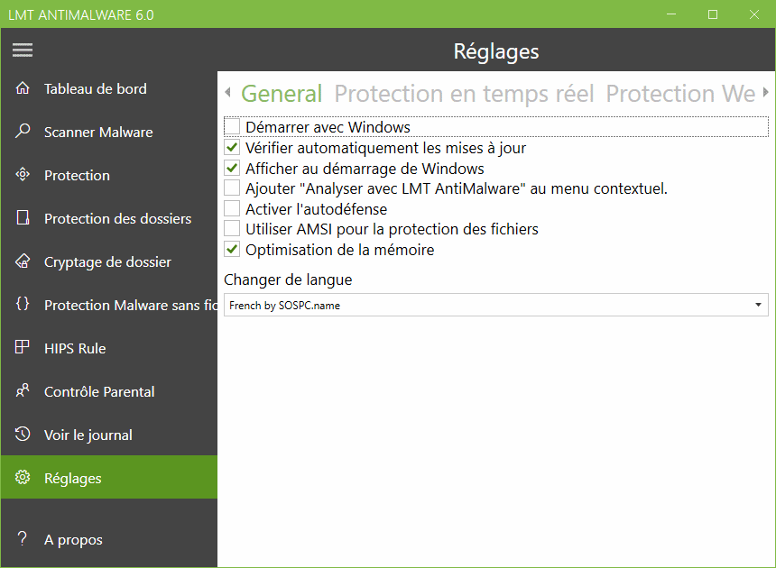776x568 pixels.
Task: Uncheck Vérifier automatiquement les mises à jour
Action: (232, 147)
